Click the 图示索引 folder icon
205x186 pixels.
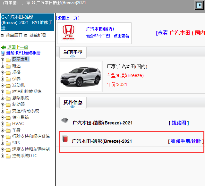click(x=8, y=60)
